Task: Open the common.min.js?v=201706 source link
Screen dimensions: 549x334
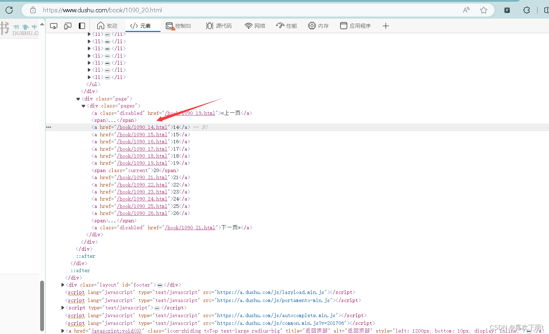Action: 280,323
